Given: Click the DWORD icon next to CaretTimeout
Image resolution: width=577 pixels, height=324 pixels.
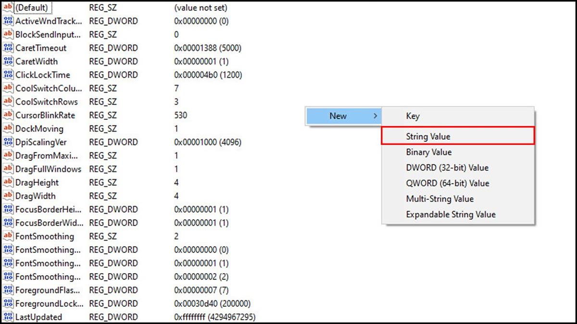Looking at the screenshot, I should click(x=8, y=48).
